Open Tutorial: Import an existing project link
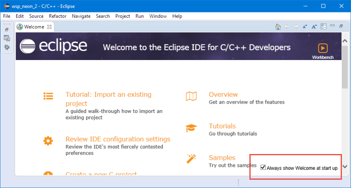 109,99
